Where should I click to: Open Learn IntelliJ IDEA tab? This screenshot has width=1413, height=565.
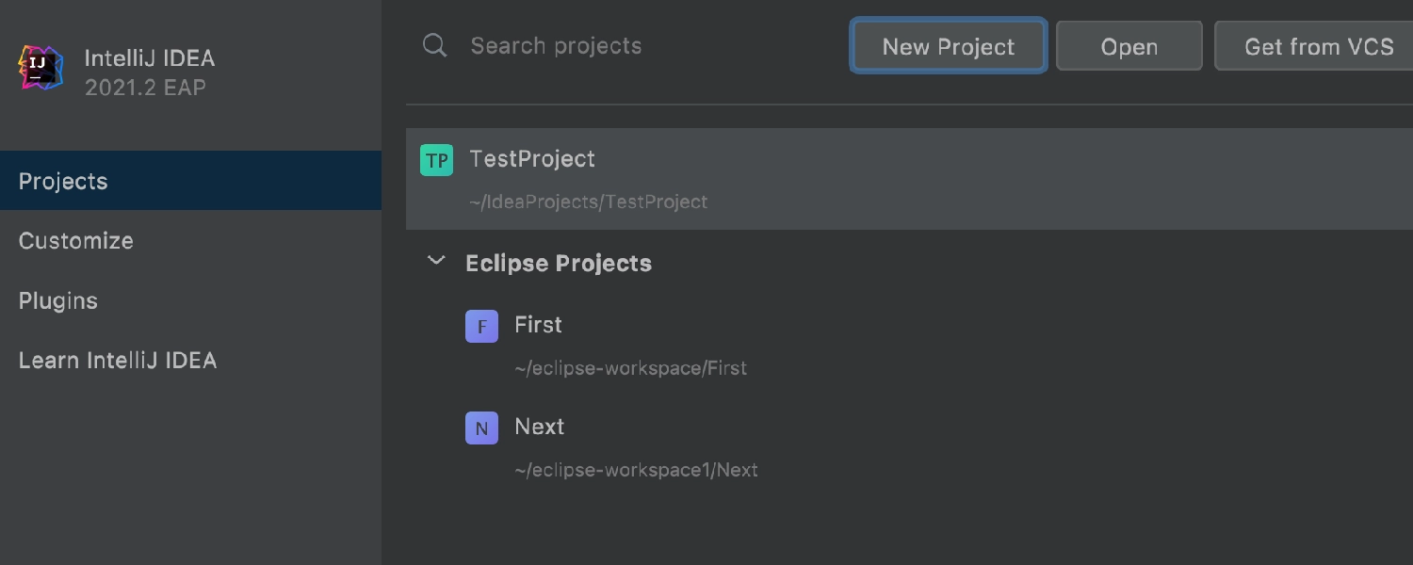(190, 360)
